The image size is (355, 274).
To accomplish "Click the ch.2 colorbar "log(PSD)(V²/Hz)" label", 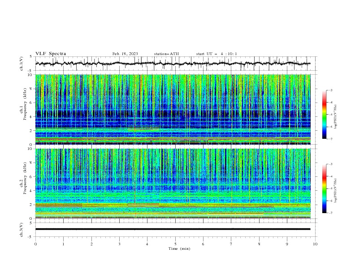I will (336, 190).
